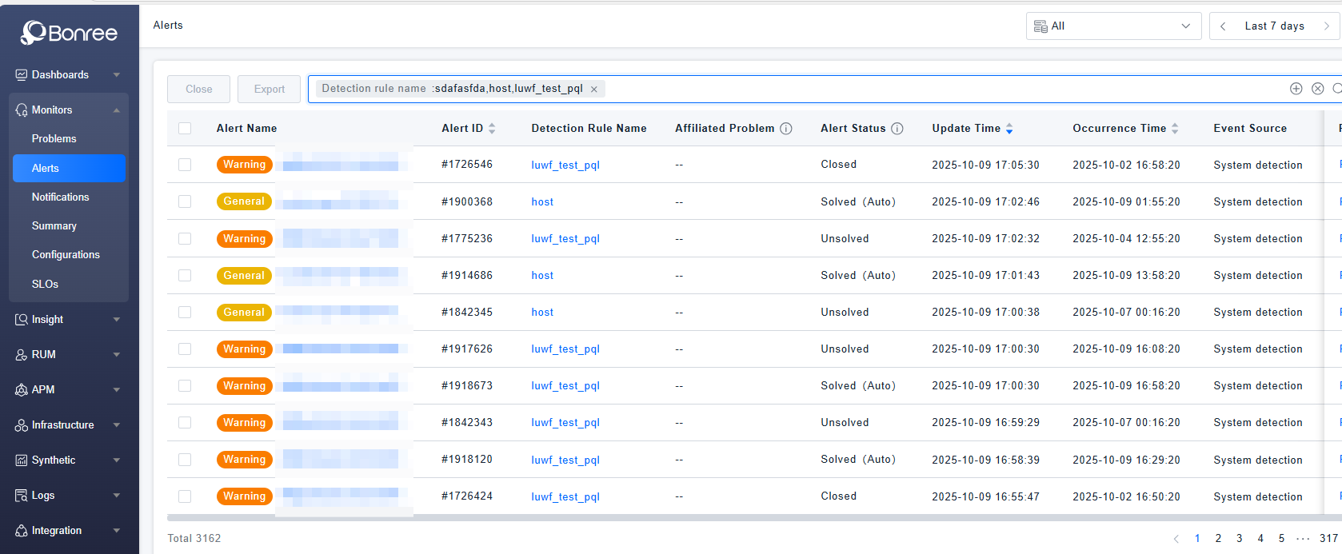
Task: Open the host rule link for alert #1914686
Action: (541, 276)
